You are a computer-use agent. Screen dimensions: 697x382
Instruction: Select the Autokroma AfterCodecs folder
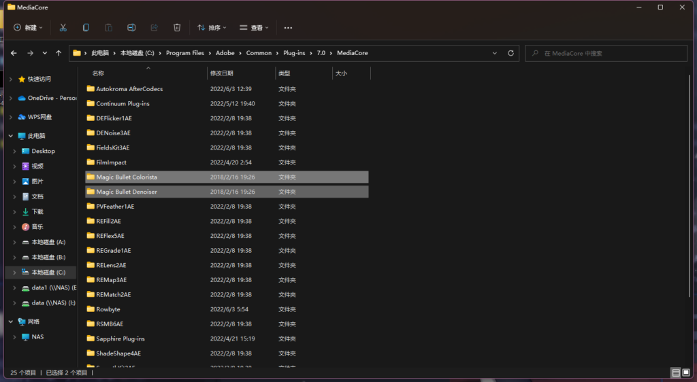227,89
